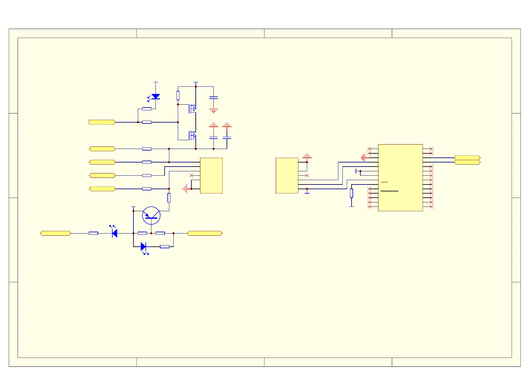Click the lower yellow port right of large IC
530x374 pixels.
tap(467, 162)
